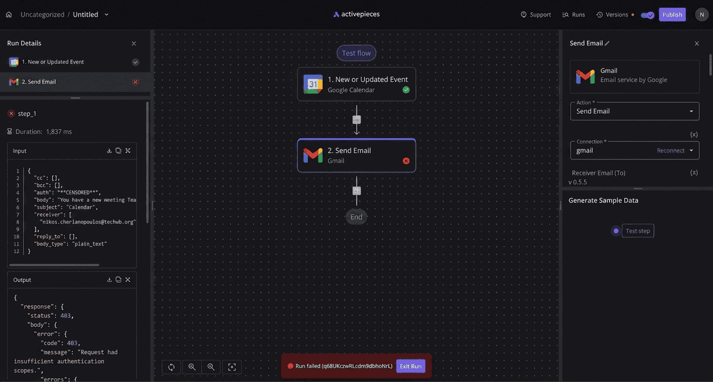713x382 pixels.
Task: Expand the Untitled flow name dropdown chevron
Action: 106,14
